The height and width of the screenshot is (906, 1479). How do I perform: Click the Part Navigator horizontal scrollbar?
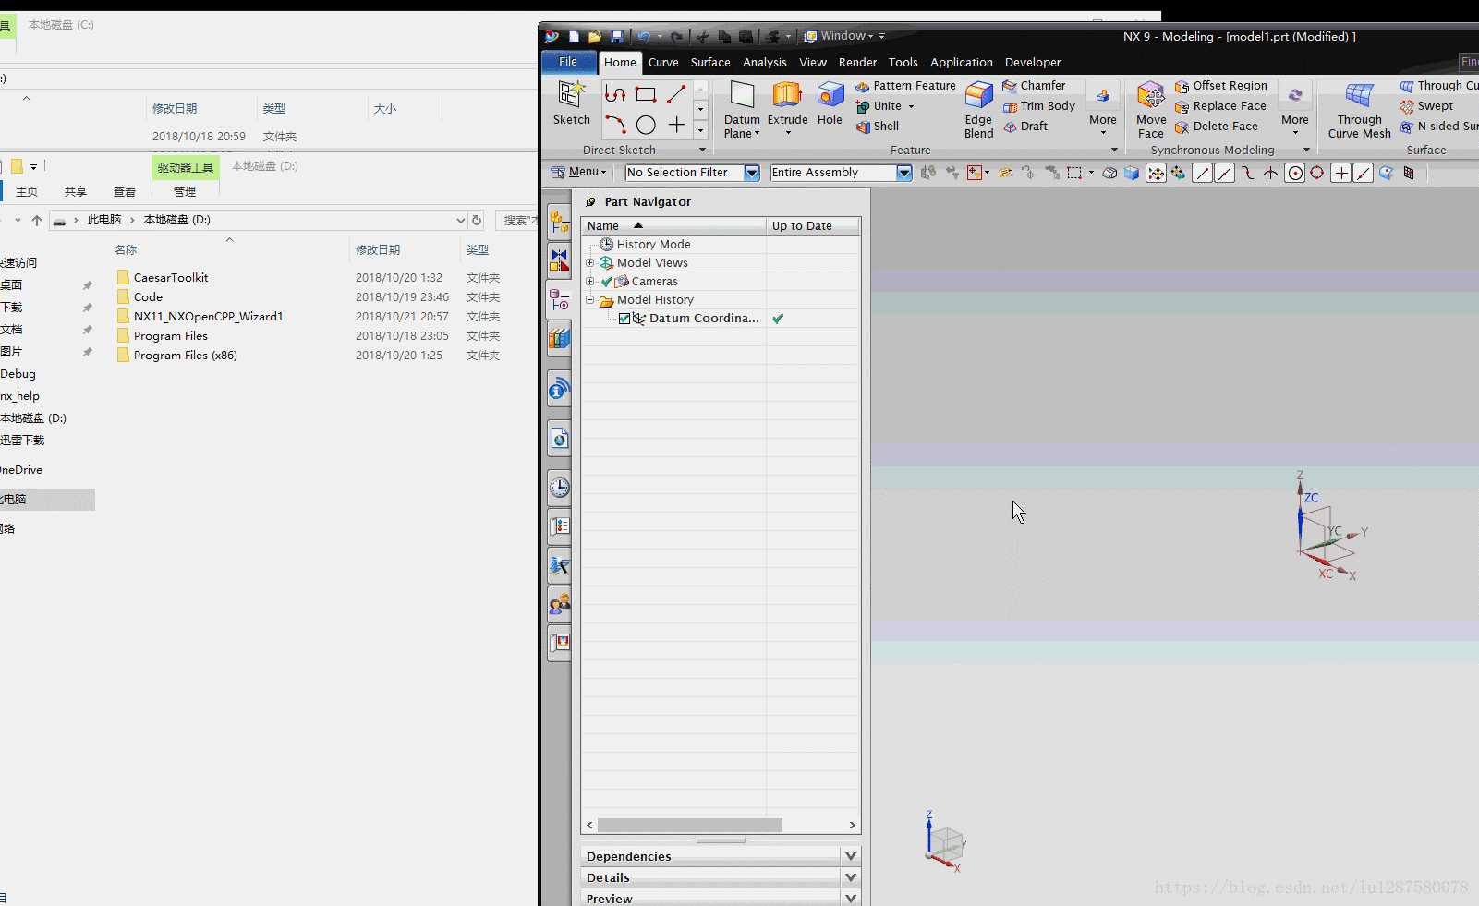(690, 825)
